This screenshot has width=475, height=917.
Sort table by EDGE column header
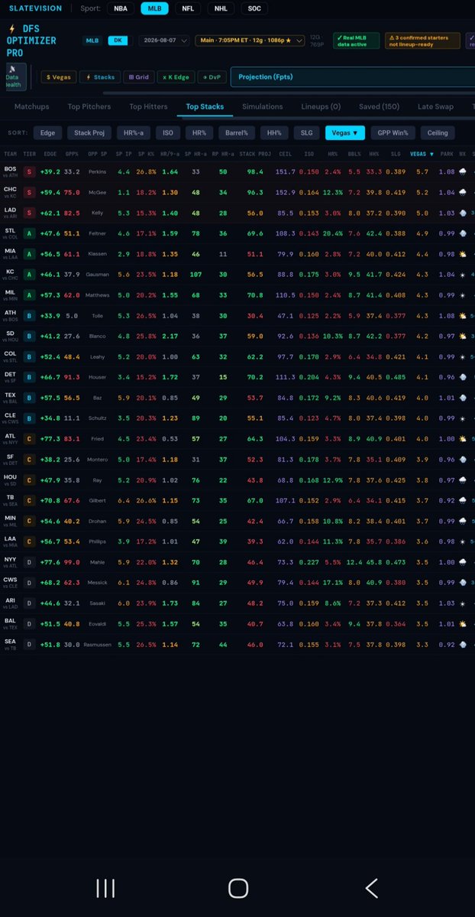(50, 154)
